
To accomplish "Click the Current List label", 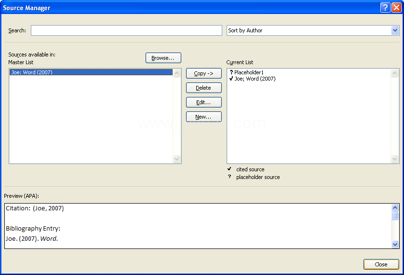I will pyautogui.click(x=240, y=62).
